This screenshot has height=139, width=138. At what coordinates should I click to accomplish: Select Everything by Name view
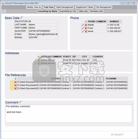[47, 11]
